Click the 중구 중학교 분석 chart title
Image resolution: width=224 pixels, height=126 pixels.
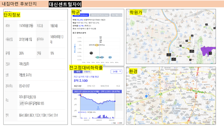(79, 33)
